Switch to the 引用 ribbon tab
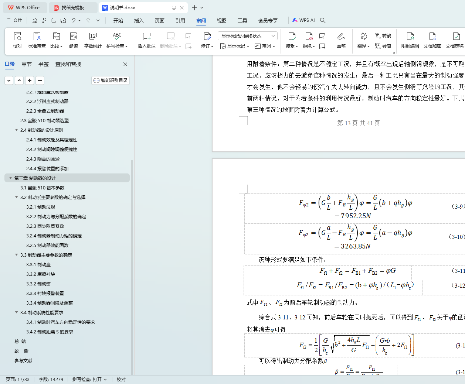 pos(180,21)
